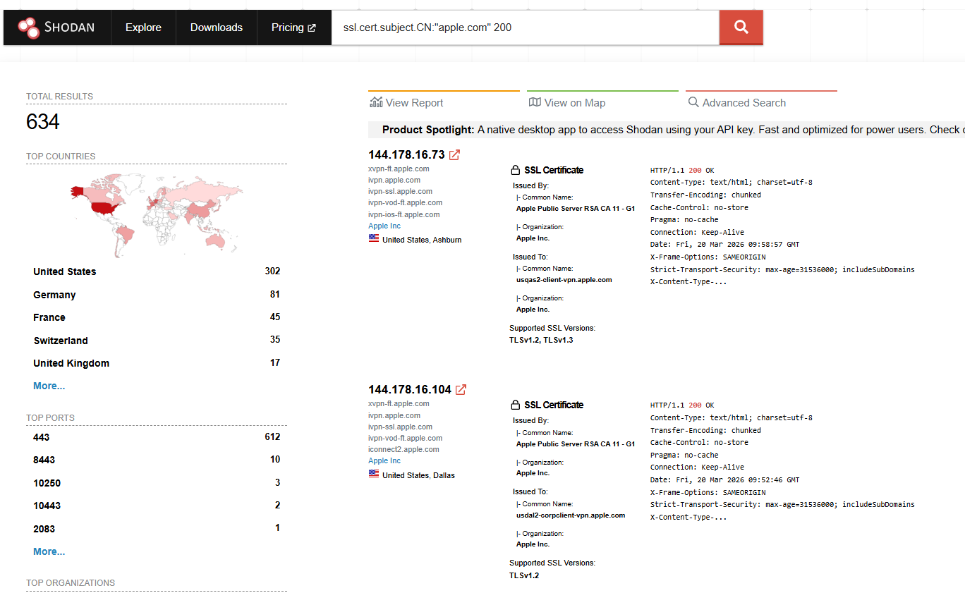Filter results by port 8443
Screen dimensions: 965x593
[x=44, y=460]
